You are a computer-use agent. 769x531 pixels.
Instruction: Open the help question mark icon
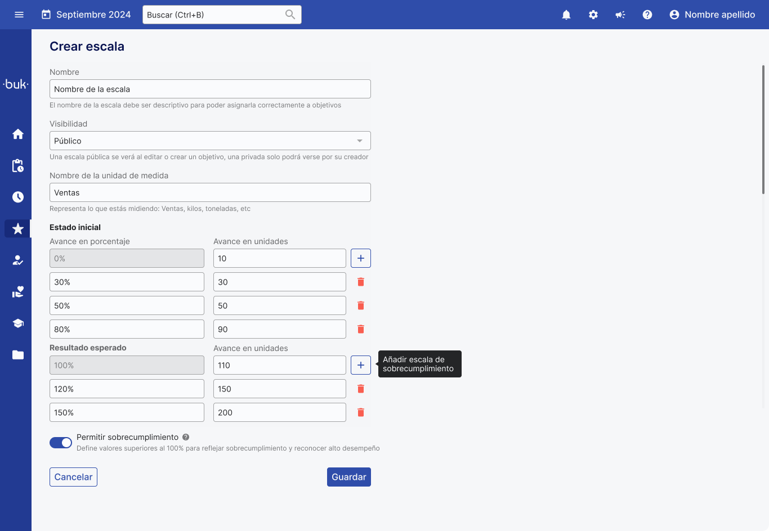(x=647, y=15)
